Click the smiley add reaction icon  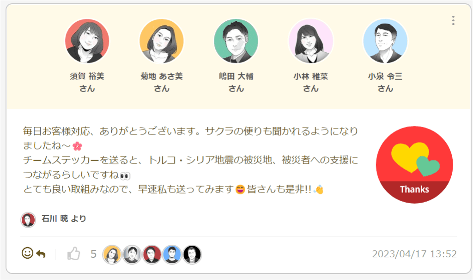click(27, 253)
